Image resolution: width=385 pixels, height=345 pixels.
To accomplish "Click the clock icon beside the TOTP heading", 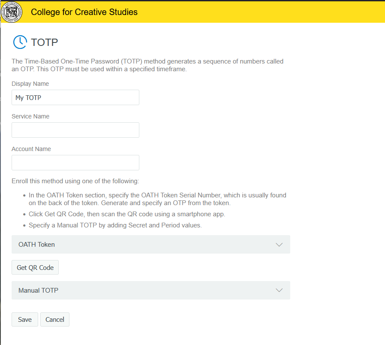I will click(x=20, y=42).
